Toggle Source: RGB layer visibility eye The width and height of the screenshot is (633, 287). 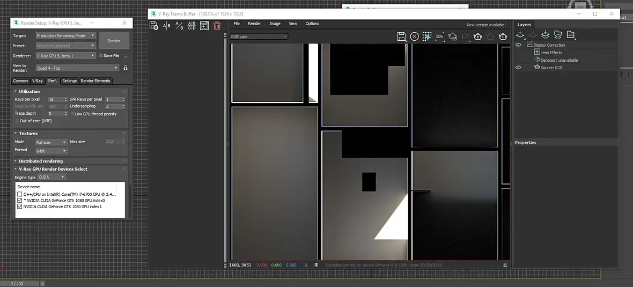[518, 68]
